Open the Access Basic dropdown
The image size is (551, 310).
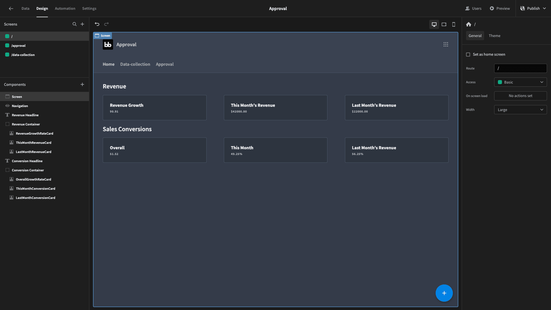[520, 82]
